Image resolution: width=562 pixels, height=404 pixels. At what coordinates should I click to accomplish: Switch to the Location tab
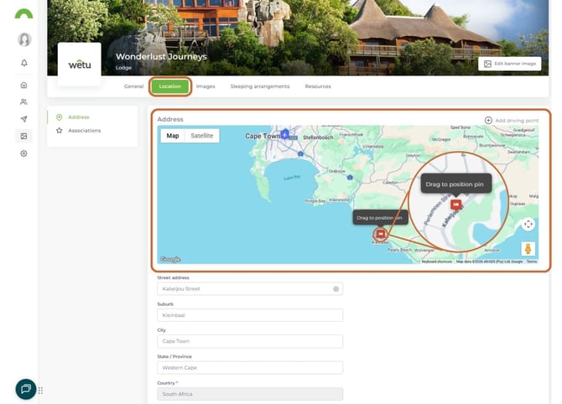(x=169, y=86)
